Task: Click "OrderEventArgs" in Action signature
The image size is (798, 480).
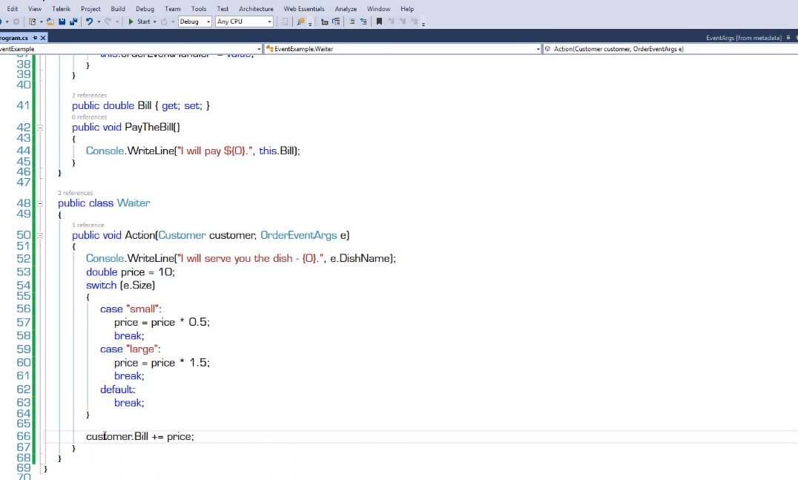Action: 299,235
